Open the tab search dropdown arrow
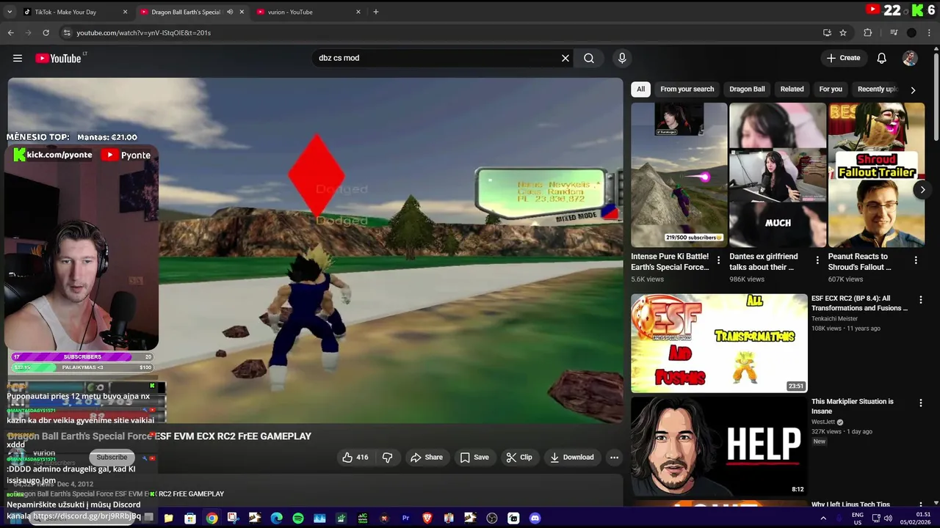Image resolution: width=940 pixels, height=528 pixels. pyautogui.click(x=10, y=12)
